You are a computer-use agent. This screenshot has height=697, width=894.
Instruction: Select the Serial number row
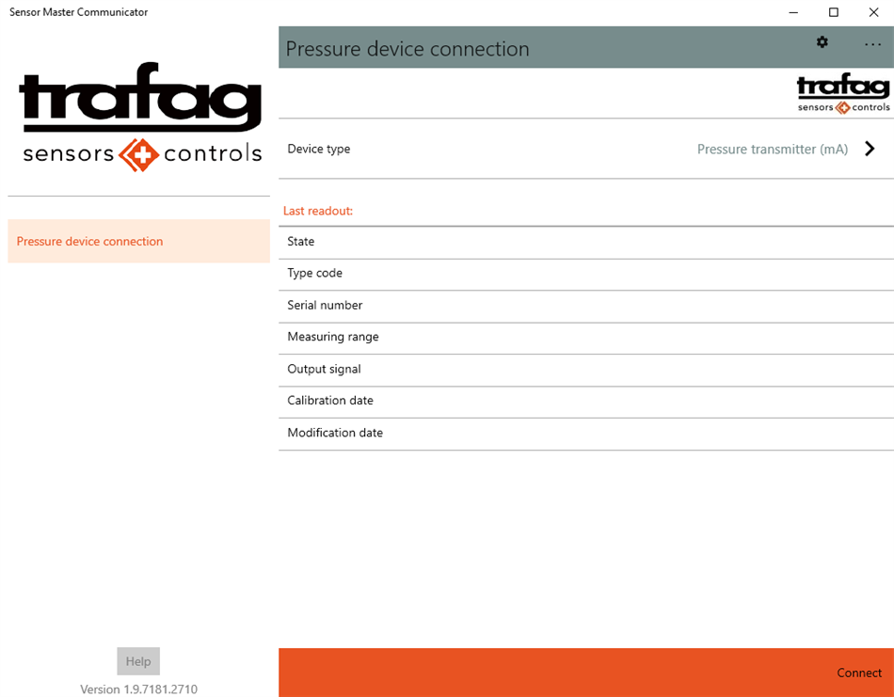click(586, 306)
